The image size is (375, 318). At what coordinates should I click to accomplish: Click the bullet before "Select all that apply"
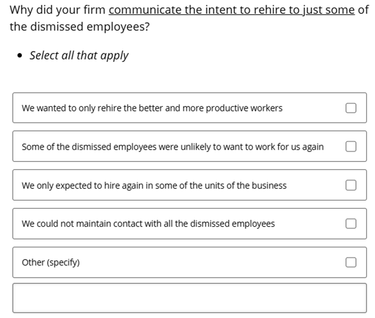tap(21, 56)
